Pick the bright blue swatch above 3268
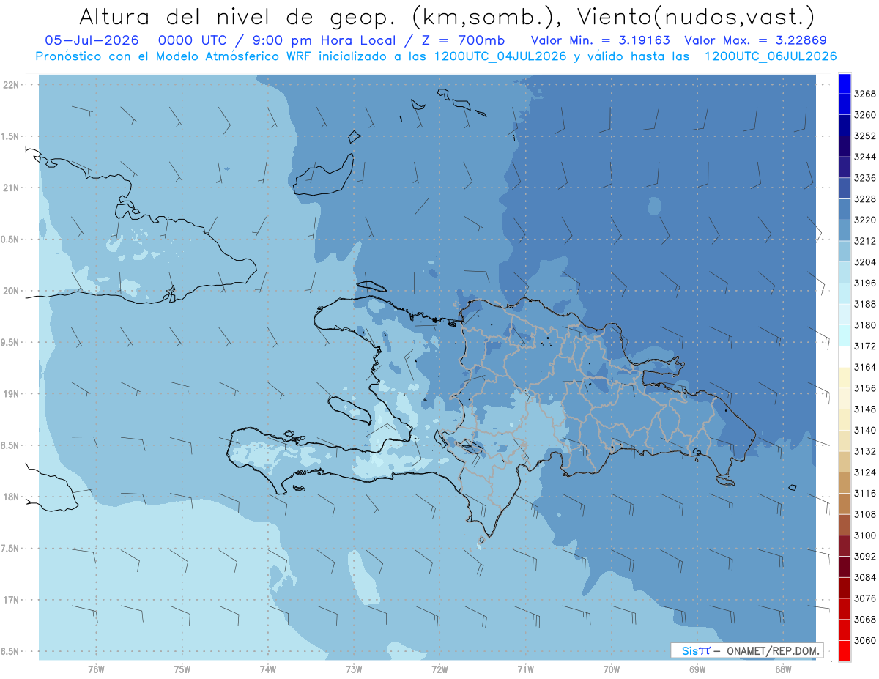The image size is (879, 679). tap(845, 84)
